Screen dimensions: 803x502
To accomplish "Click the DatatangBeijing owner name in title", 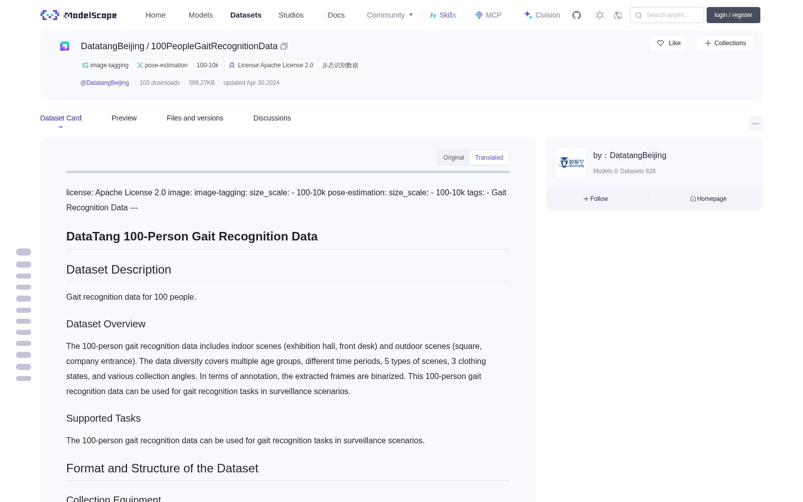I will tap(112, 46).
